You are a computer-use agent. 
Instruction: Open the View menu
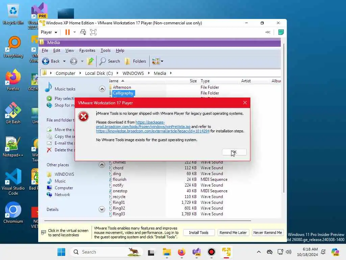pyautogui.click(x=70, y=50)
